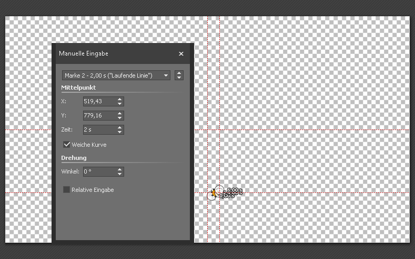Click the orange object on the motion path
Viewport: 415px width, 259px height.
pyautogui.click(x=214, y=193)
